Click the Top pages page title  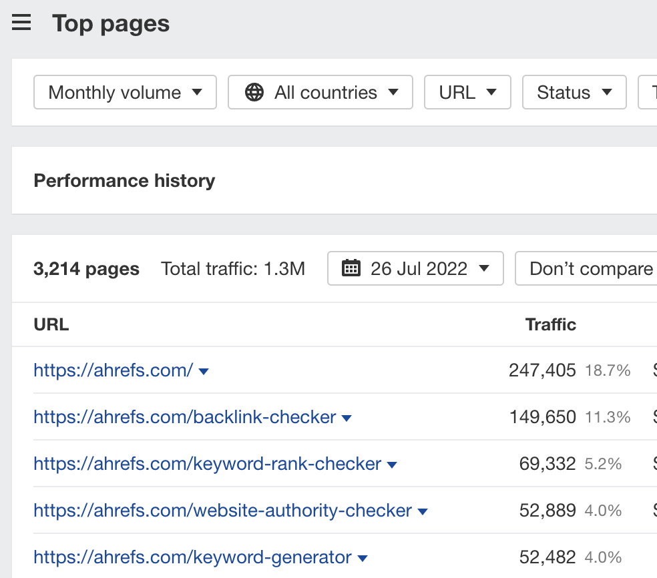(x=111, y=24)
